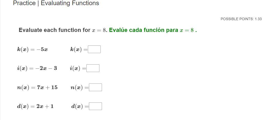Image resolution: width=268 pixels, height=120 pixels.
Task: Click Evaluating Functions in the page title
Action: pos(70,3)
